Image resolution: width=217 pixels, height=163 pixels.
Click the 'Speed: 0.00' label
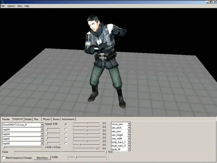tap(51, 124)
